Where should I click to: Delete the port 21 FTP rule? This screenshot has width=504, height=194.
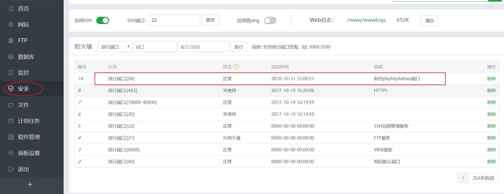(x=492, y=138)
